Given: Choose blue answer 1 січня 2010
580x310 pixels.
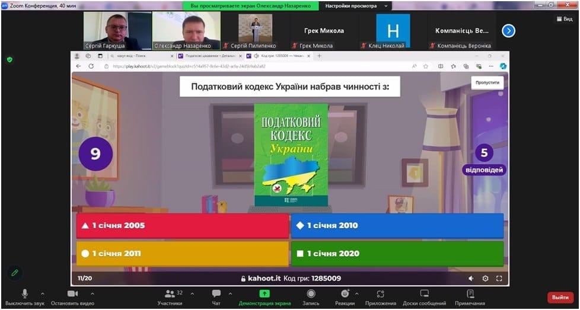Looking at the screenshot, I should pos(397,226).
